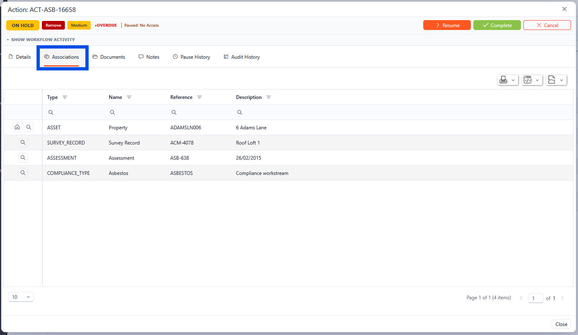Switch to the Documents tab

coord(109,57)
